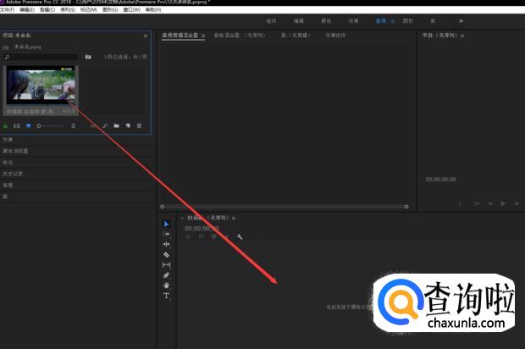The height and width of the screenshot is (349, 525).
Task: Click filter bin folder icon beside search
Action: [x=88, y=57]
